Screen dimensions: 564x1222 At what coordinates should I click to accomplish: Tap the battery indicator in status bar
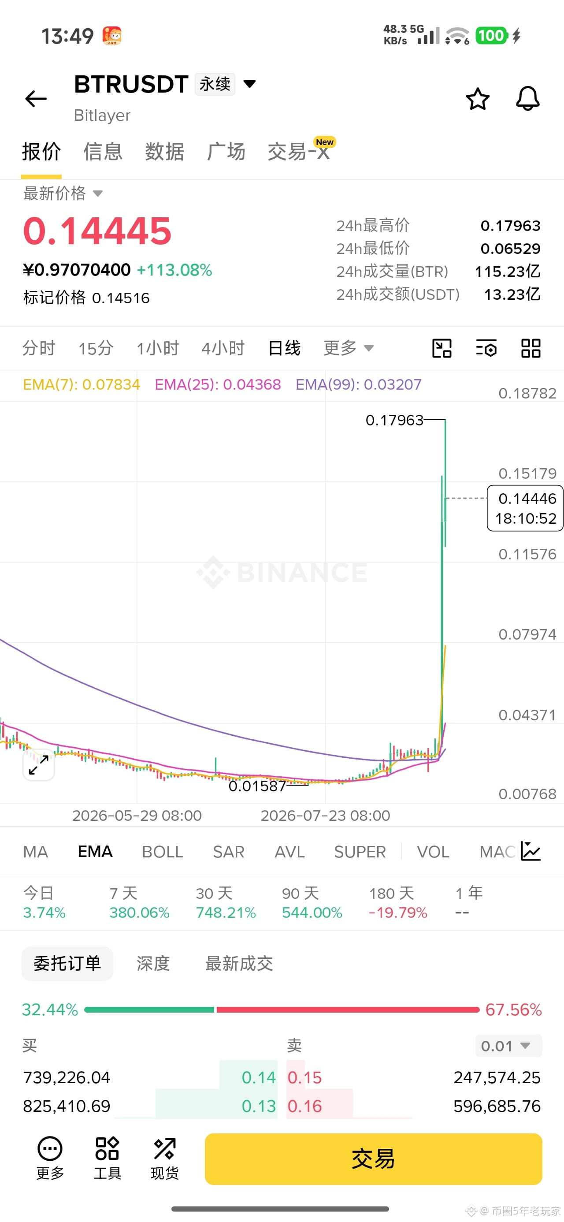(x=492, y=36)
